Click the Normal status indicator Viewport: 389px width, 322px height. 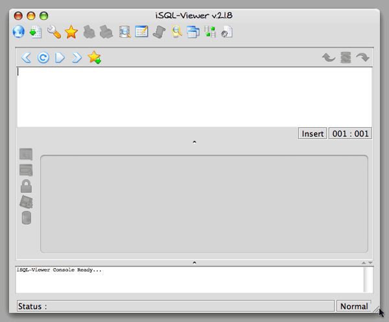354,306
